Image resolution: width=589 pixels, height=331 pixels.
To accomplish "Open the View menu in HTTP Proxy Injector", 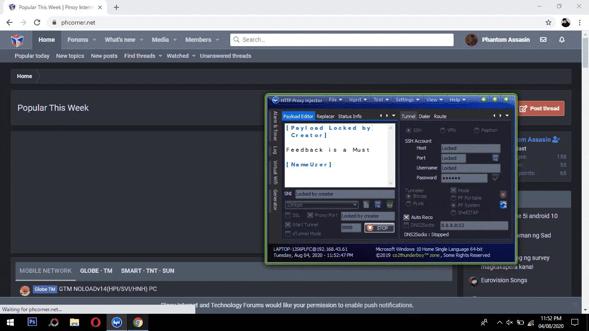I will pyautogui.click(x=435, y=100).
